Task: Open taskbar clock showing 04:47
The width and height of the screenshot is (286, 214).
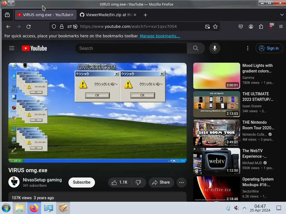Action: point(260,208)
